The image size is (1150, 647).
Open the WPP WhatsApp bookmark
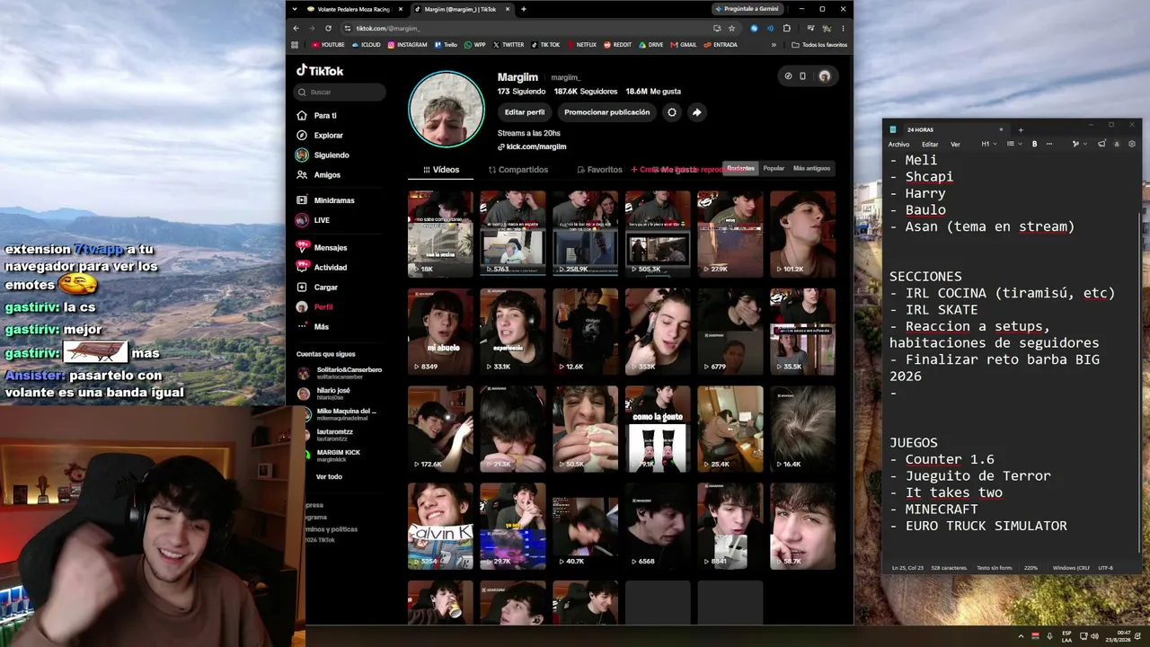point(475,44)
